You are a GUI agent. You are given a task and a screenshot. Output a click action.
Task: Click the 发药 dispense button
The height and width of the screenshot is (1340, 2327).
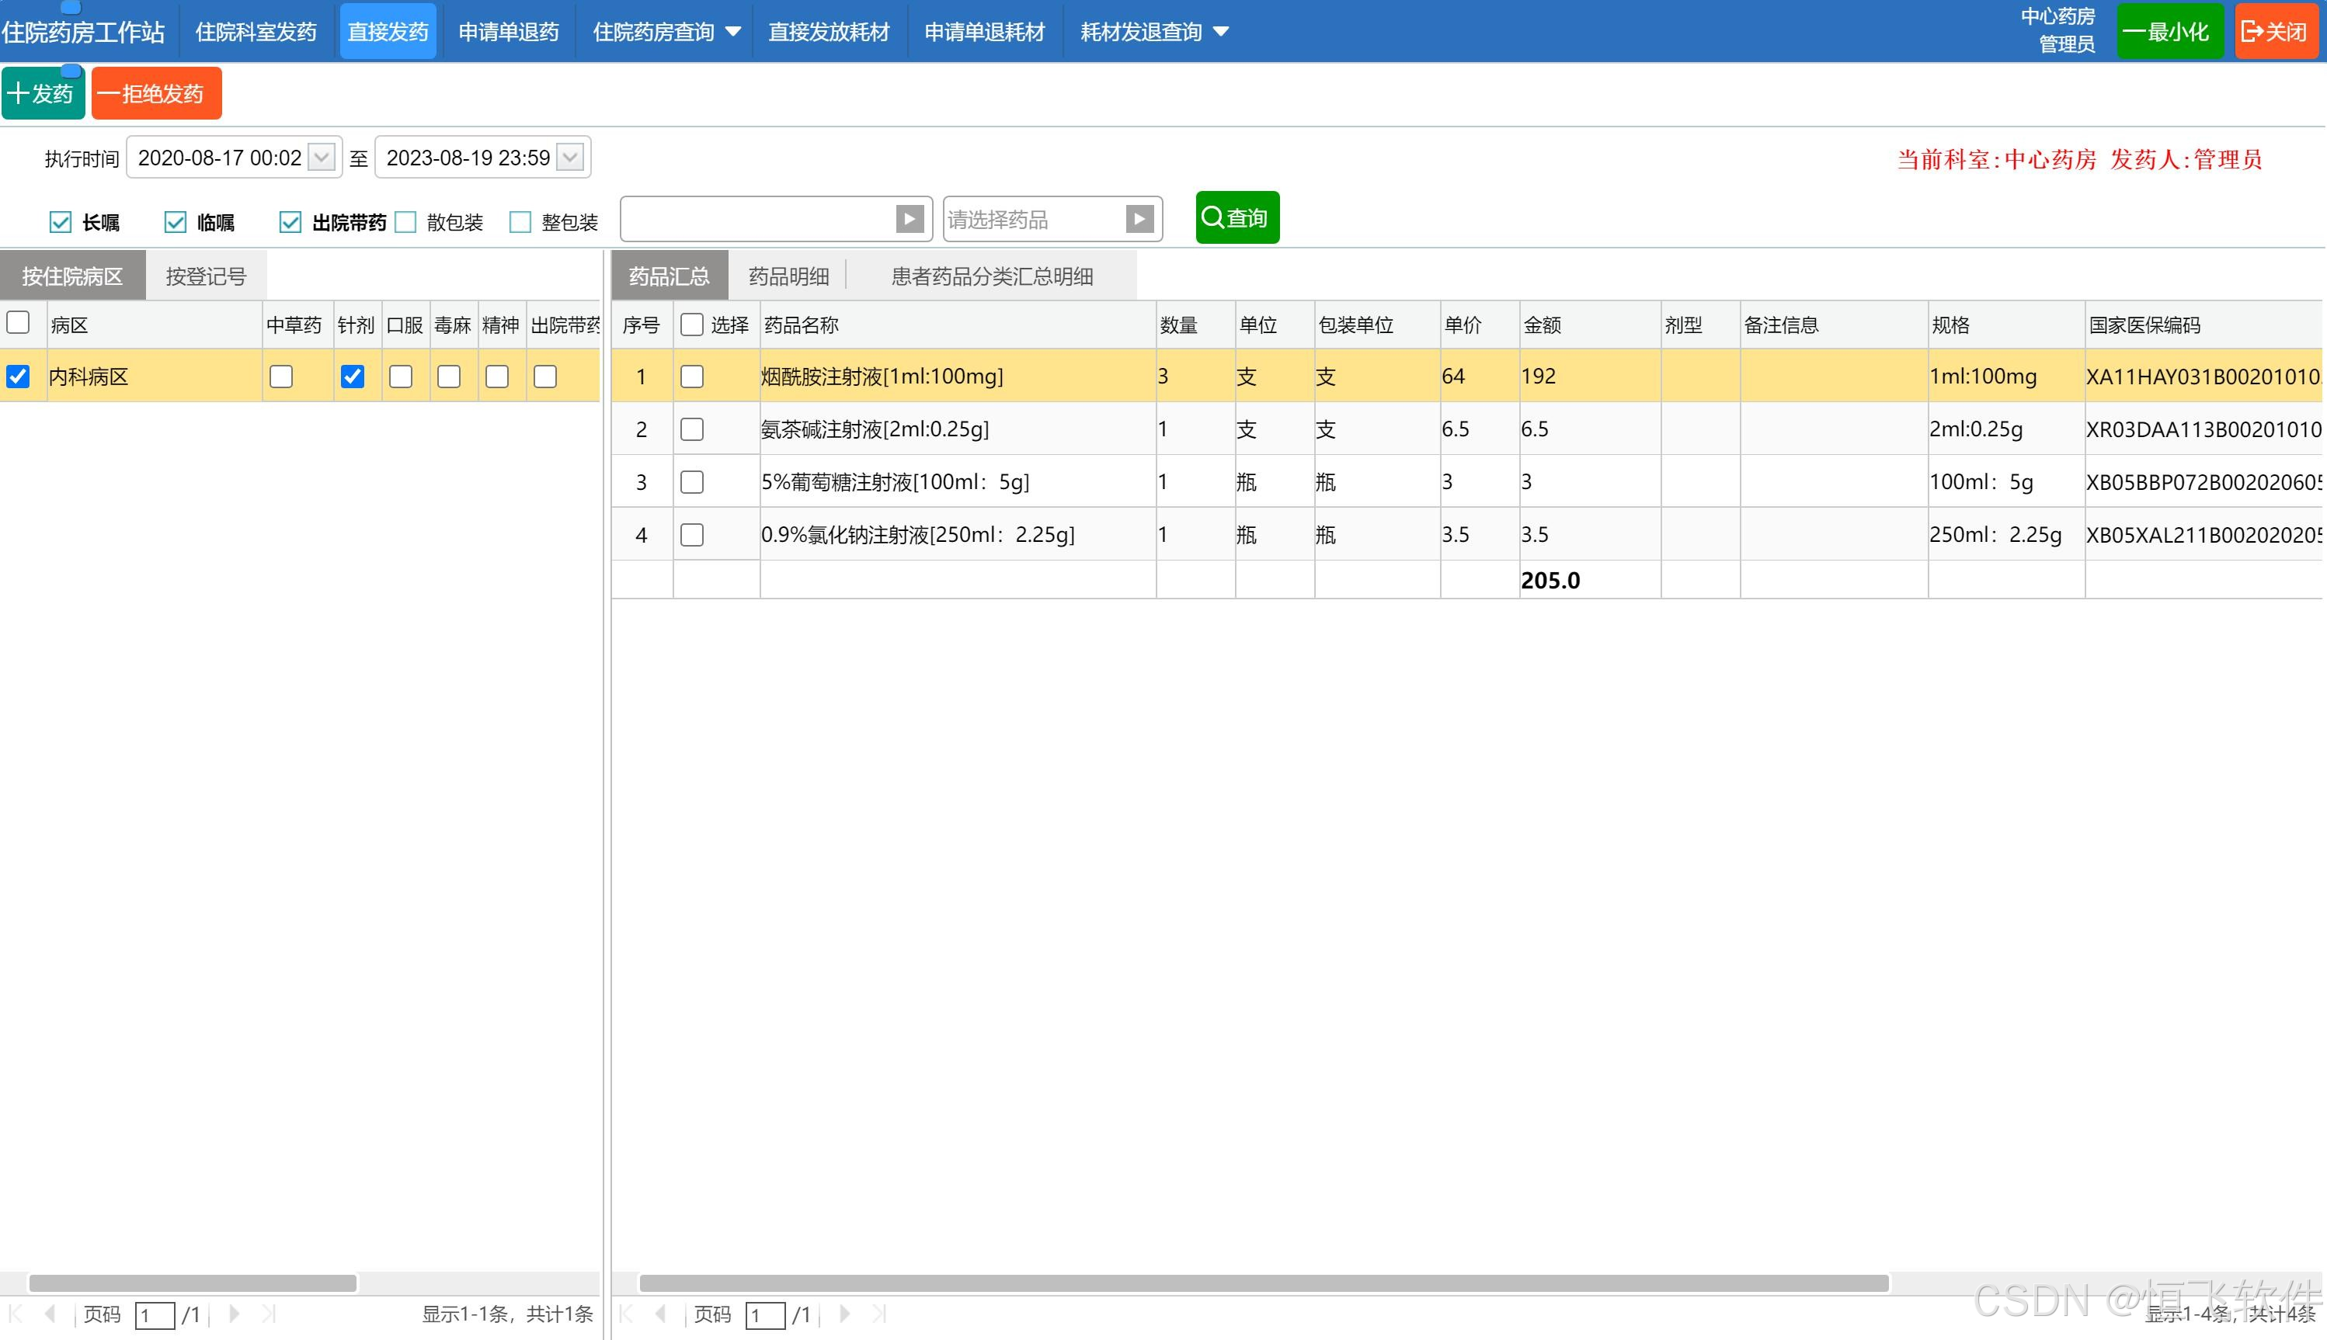coord(43,94)
